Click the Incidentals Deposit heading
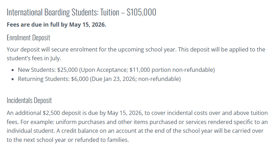 (29, 101)
